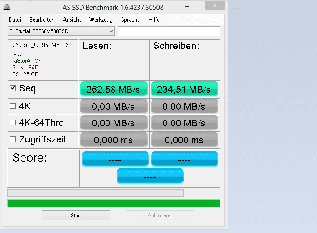Click the Crucial_CT960M500S drive name text
The height and width of the screenshot is (233, 317).
41,45
